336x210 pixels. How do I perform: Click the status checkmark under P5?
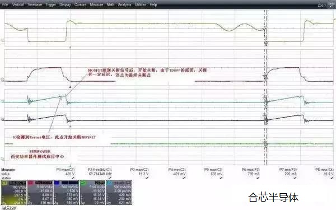tap(221, 178)
